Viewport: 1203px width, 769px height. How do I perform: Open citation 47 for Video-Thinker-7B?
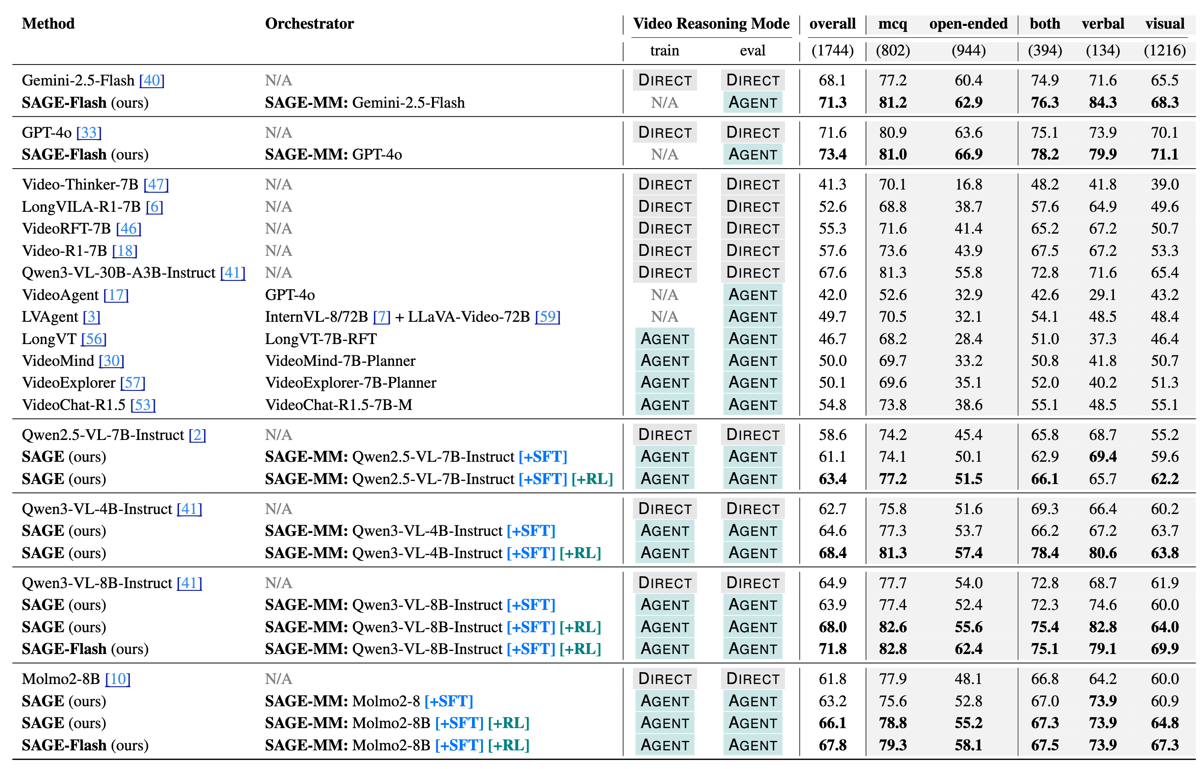coord(156,185)
